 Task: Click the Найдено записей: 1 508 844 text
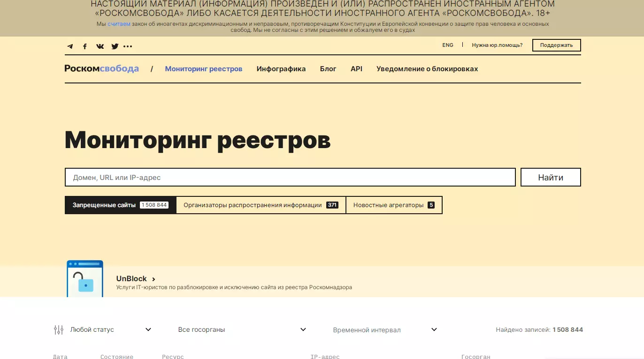coord(539,330)
